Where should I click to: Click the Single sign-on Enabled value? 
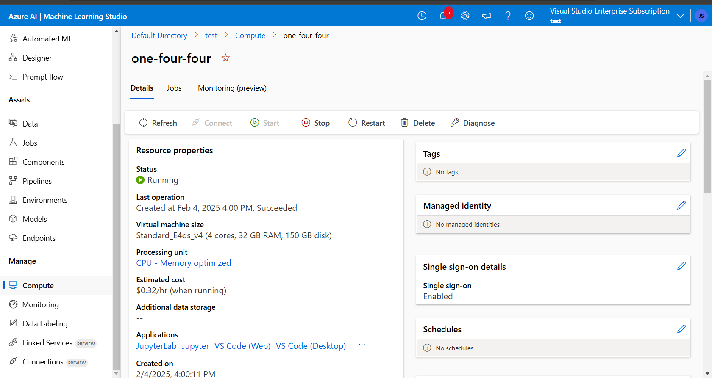tap(438, 296)
